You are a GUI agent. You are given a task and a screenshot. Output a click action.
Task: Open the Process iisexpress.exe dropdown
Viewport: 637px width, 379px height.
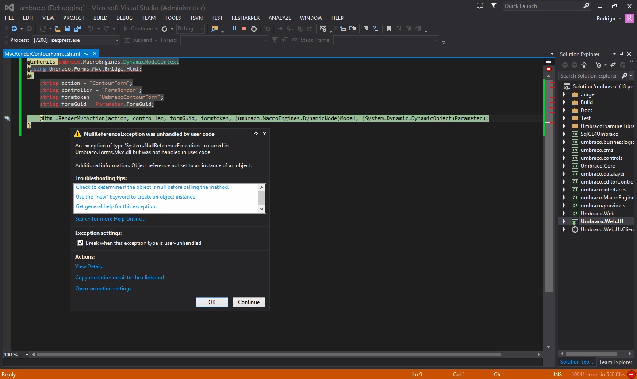tap(117, 40)
